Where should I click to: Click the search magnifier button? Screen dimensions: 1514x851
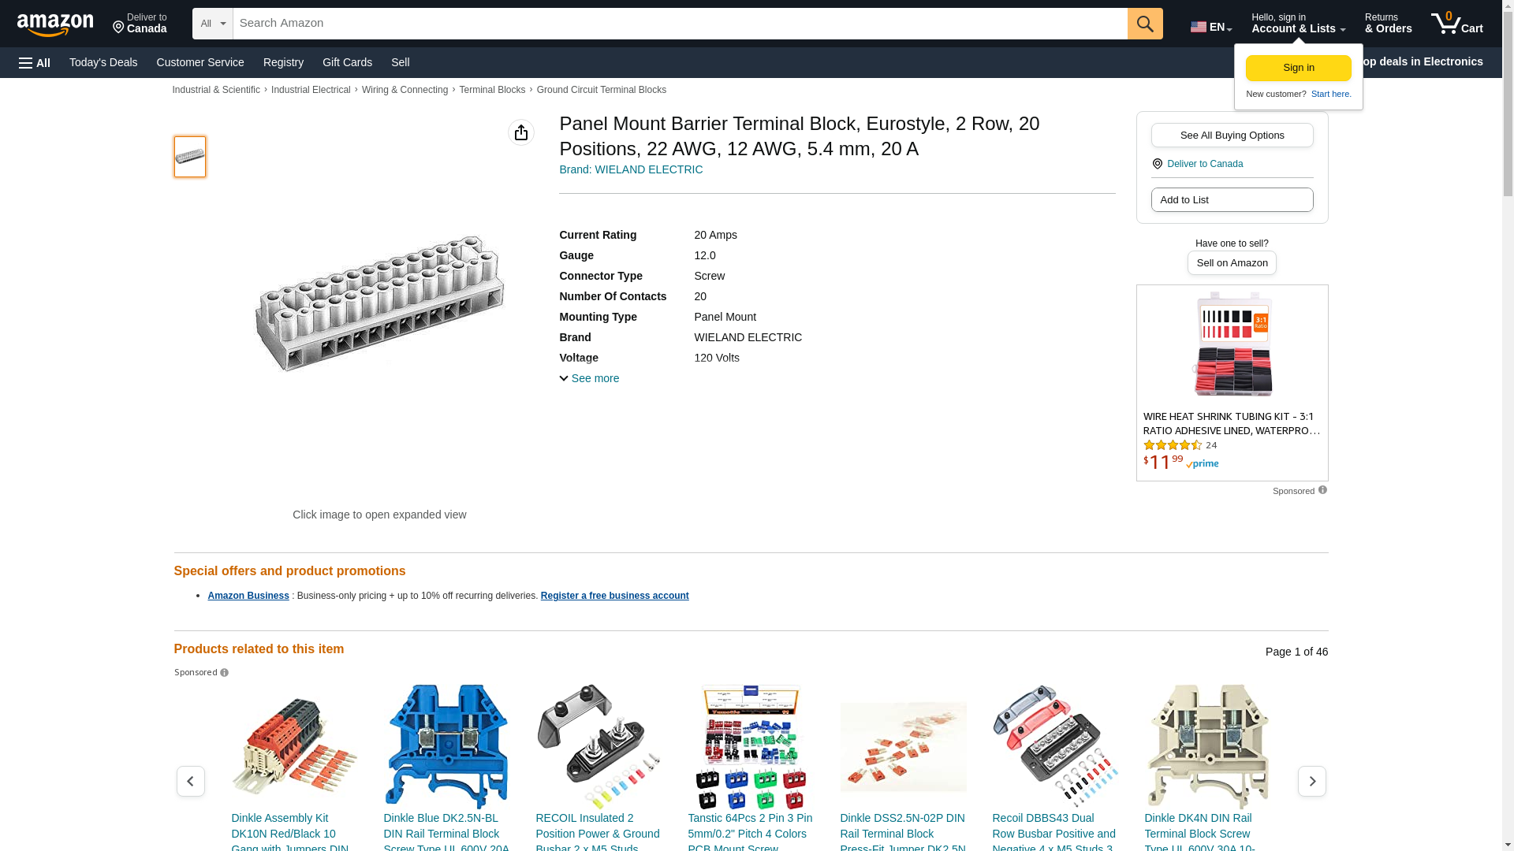point(1145,24)
